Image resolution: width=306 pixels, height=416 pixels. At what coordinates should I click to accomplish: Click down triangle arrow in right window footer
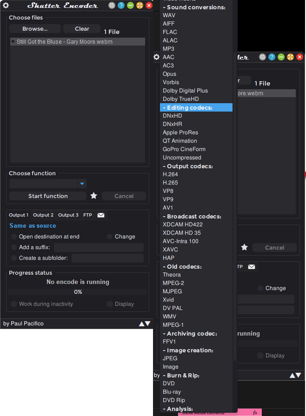click(x=298, y=375)
